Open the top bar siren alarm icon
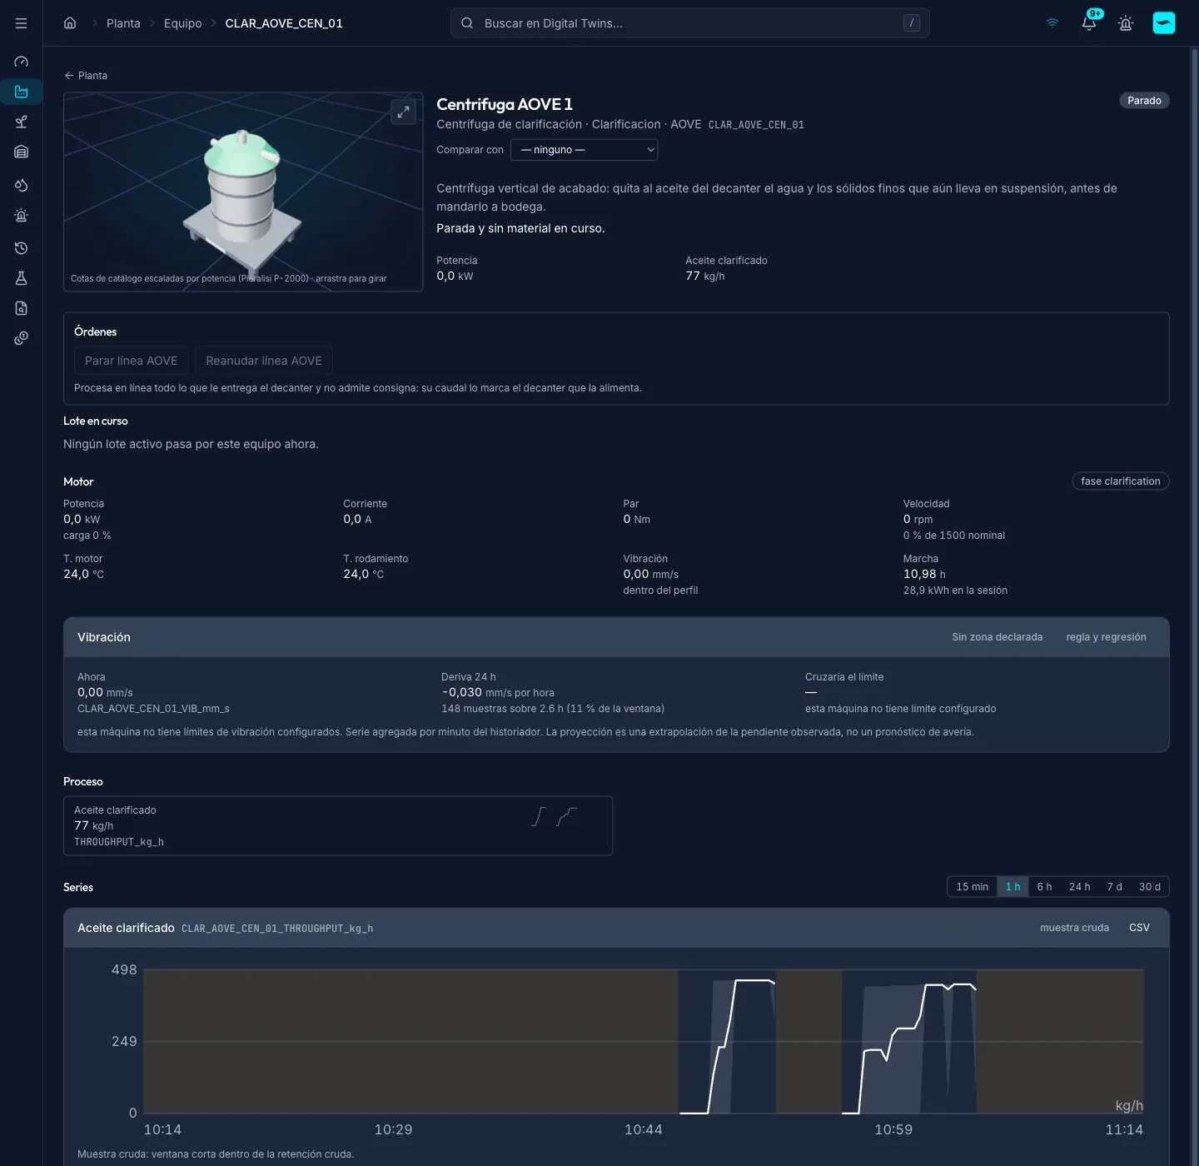The width and height of the screenshot is (1199, 1166). (x=1126, y=23)
